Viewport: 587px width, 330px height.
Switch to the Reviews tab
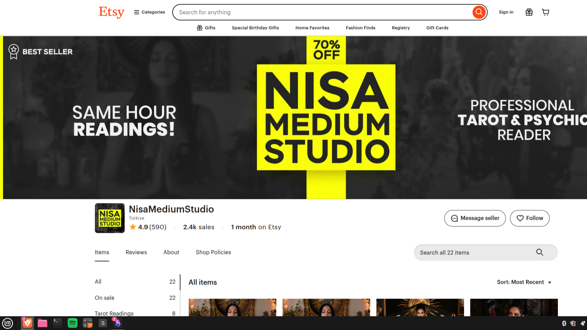(x=136, y=252)
